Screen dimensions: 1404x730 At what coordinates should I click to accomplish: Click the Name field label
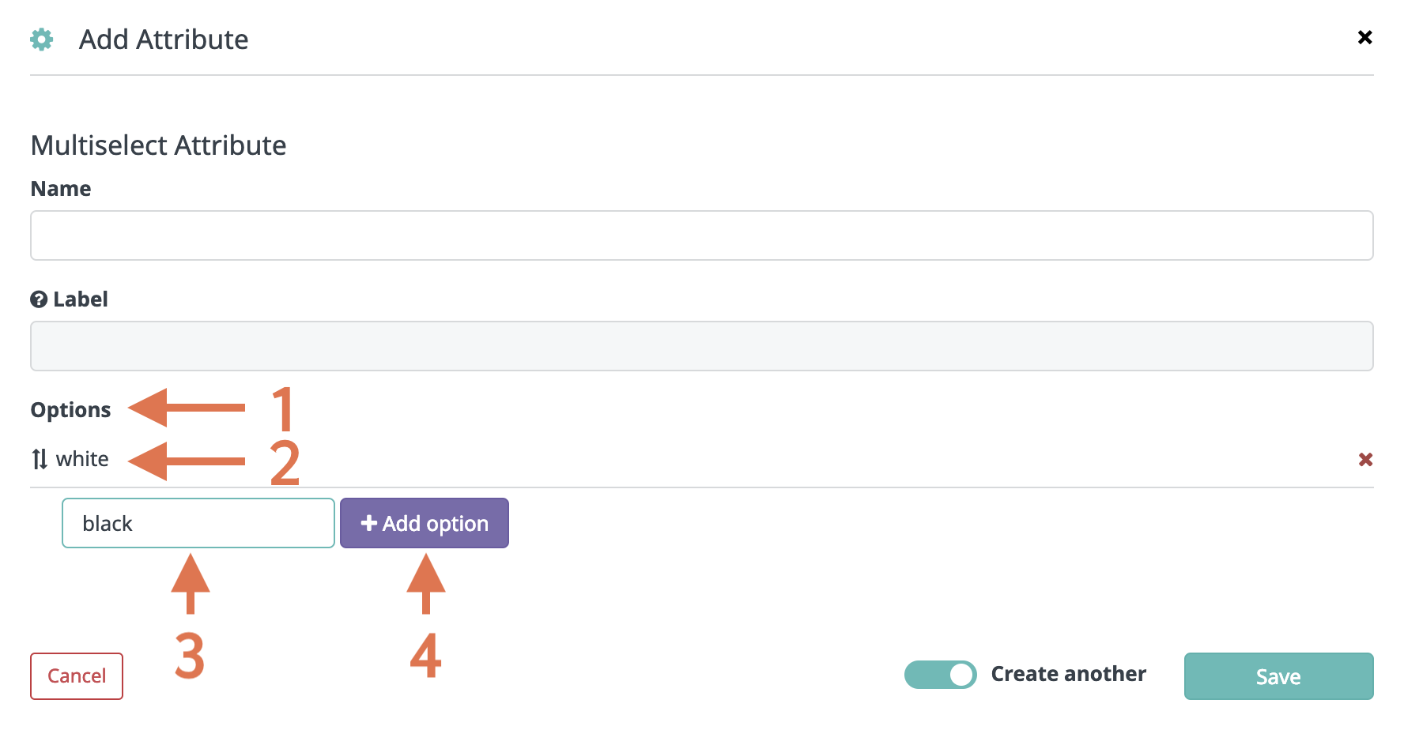(x=61, y=189)
